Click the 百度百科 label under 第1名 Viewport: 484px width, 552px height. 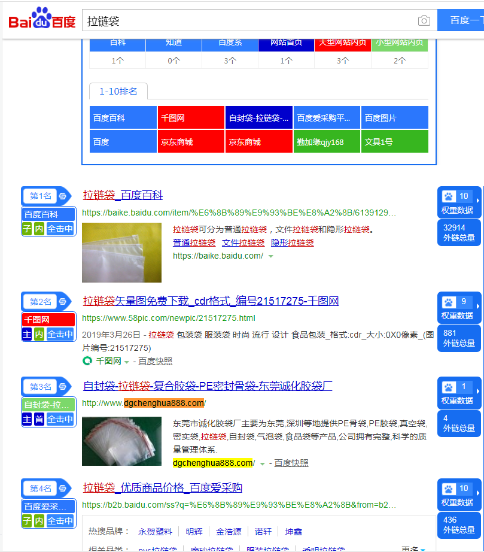[x=49, y=214]
